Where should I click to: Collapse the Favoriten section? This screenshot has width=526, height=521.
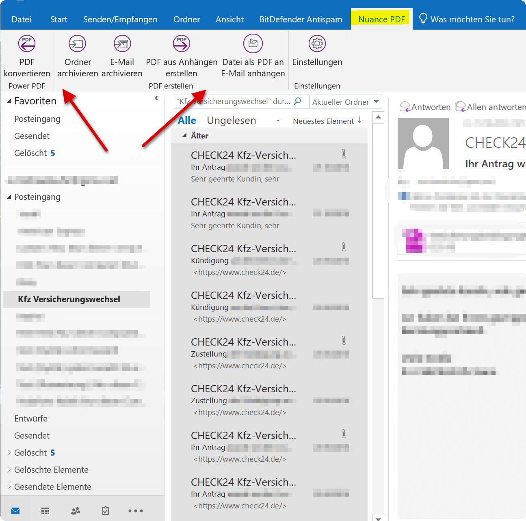click(9, 101)
